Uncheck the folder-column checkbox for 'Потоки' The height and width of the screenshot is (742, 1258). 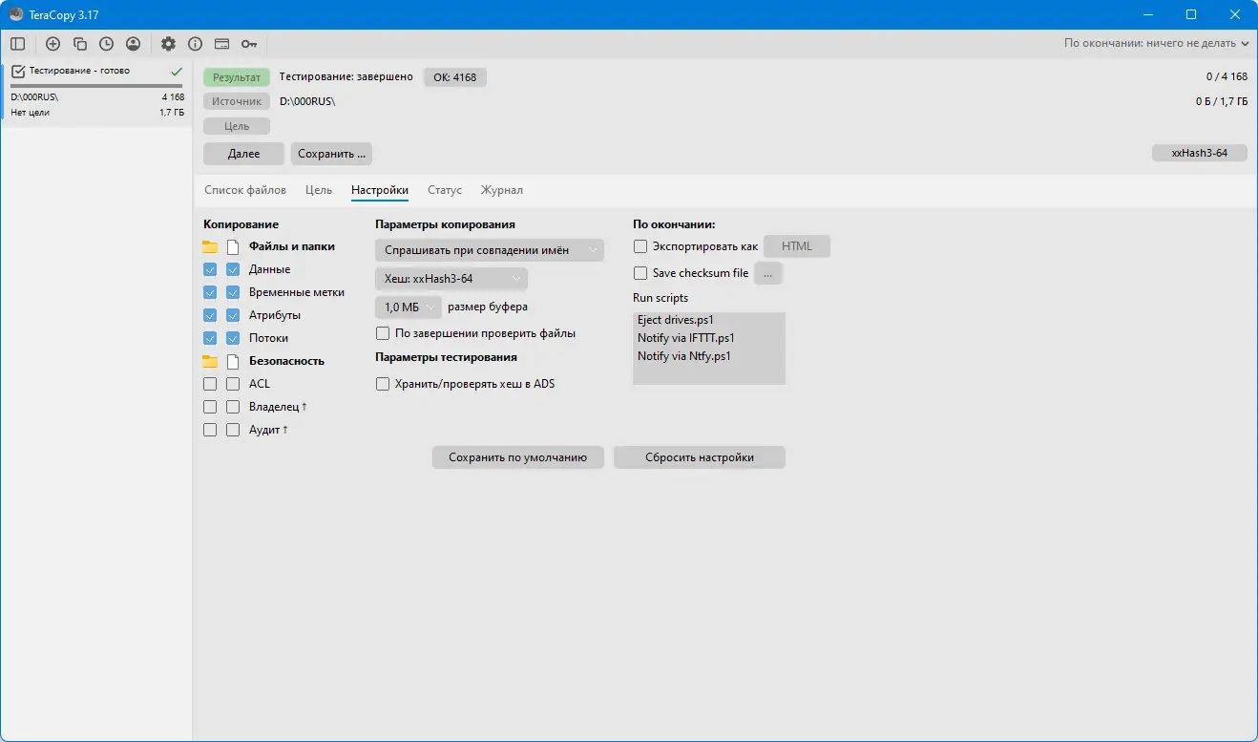[210, 338]
